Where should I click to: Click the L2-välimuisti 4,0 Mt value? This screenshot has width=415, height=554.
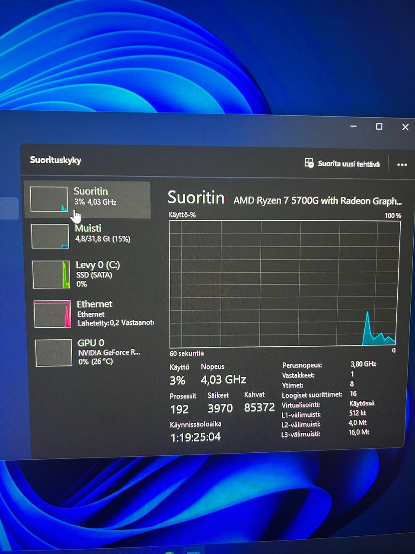tap(358, 422)
